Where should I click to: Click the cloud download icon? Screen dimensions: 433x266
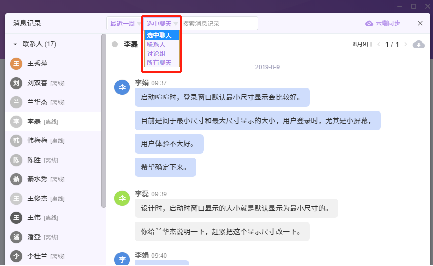click(418, 44)
